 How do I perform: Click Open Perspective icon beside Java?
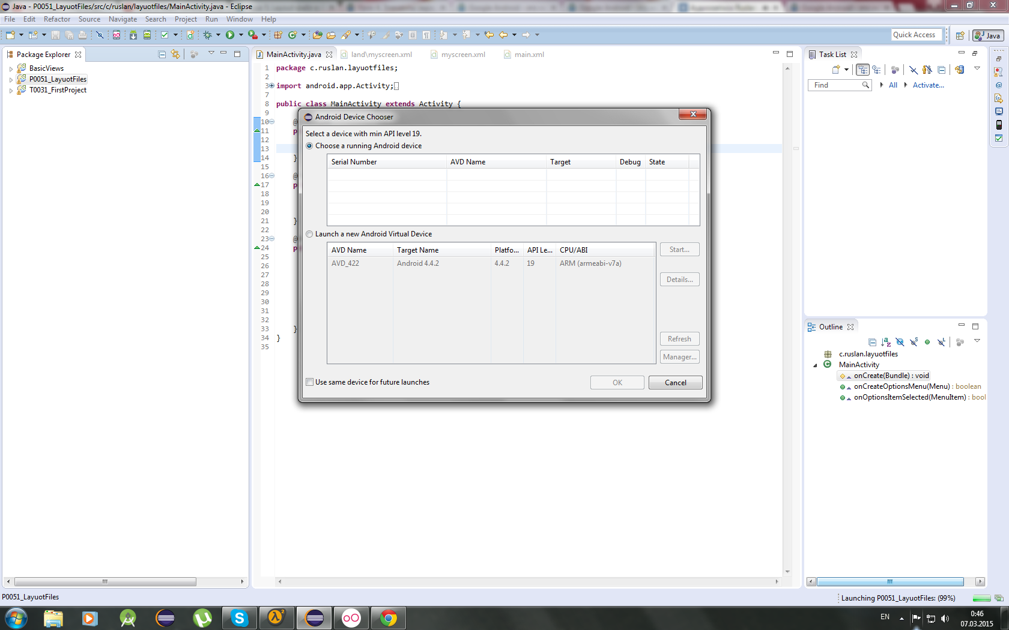coord(960,35)
